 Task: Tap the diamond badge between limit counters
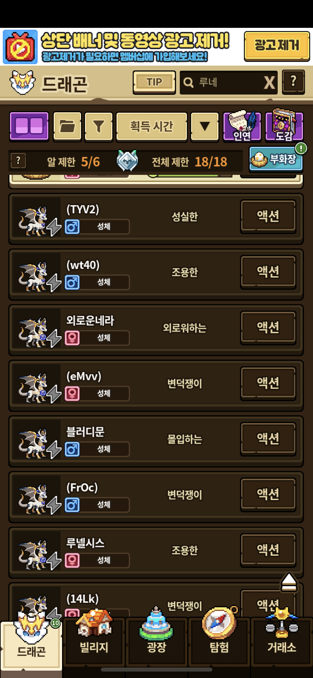pos(127,161)
